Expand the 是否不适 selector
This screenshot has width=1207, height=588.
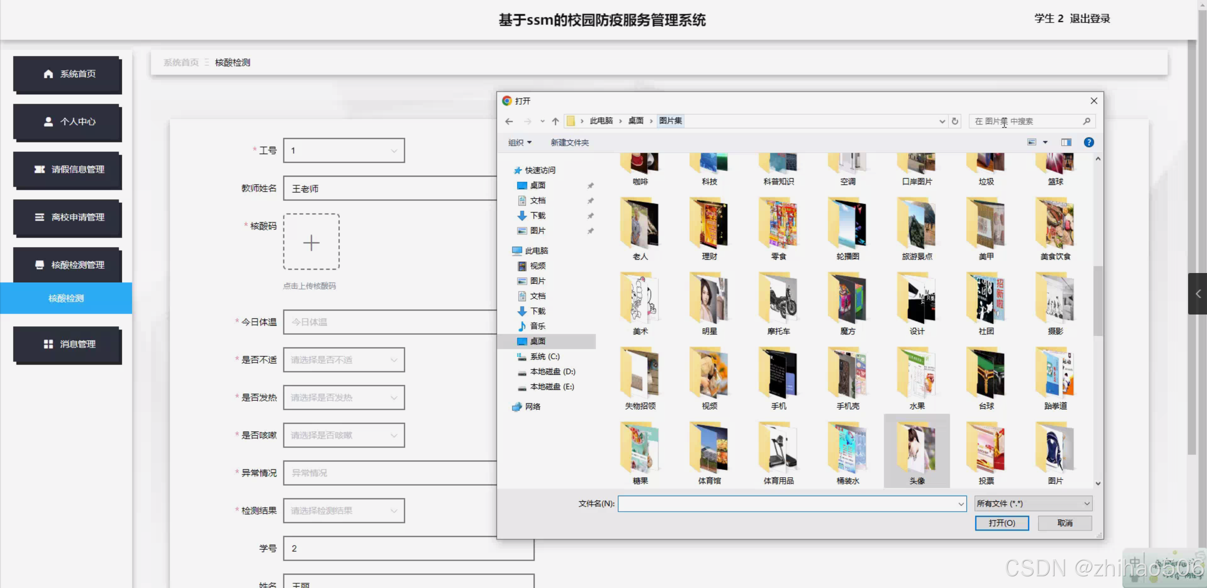[344, 360]
